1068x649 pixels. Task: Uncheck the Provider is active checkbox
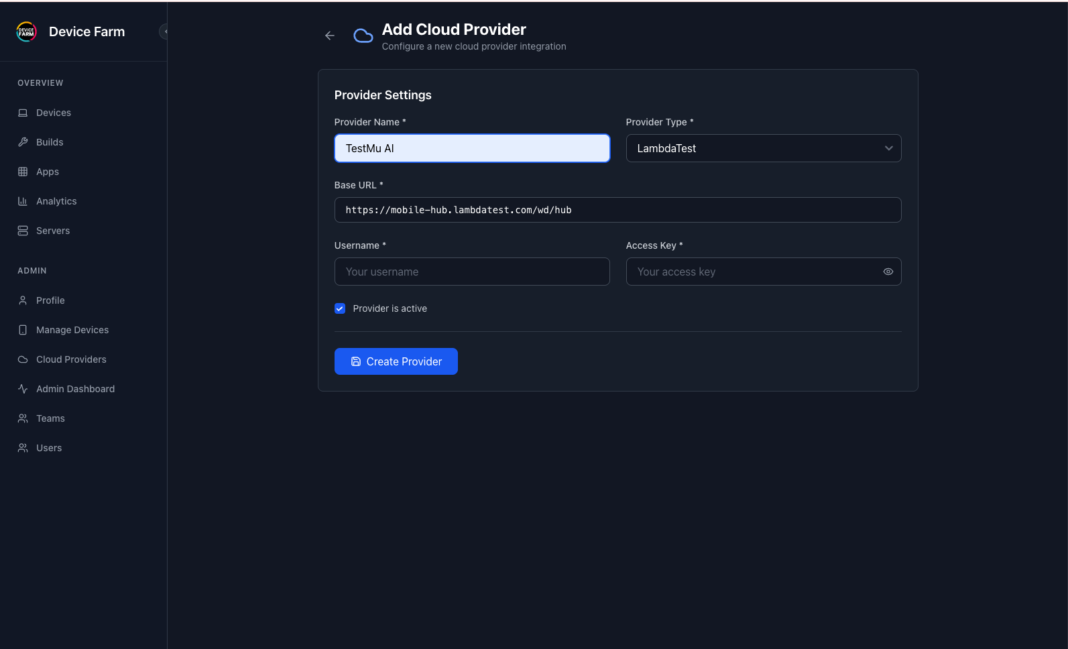(x=340, y=308)
